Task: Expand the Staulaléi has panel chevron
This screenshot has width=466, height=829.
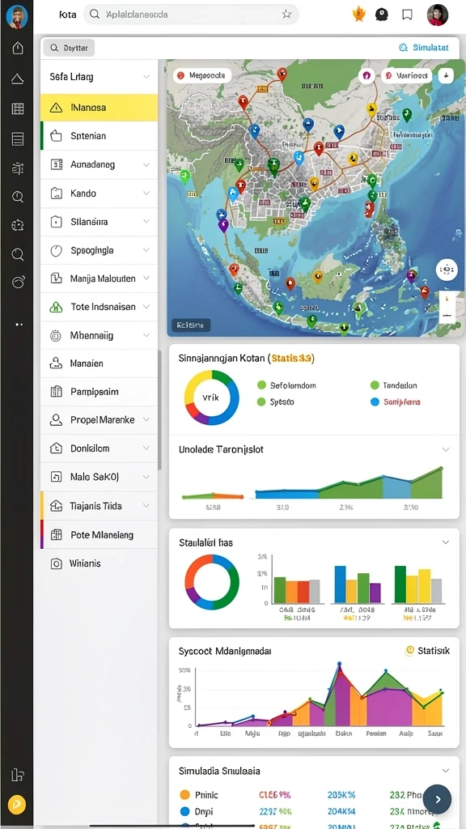Action: (x=446, y=542)
